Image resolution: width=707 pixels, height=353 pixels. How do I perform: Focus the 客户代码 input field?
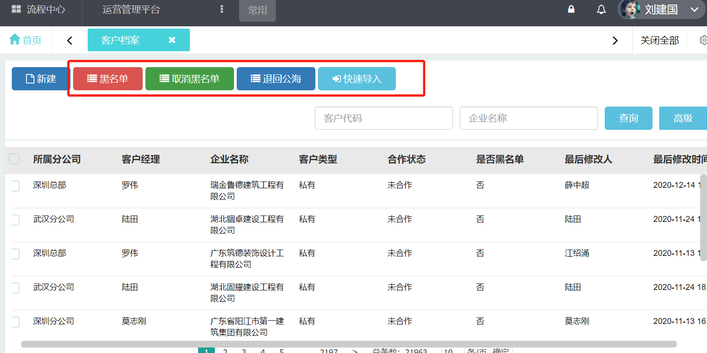[383, 118]
